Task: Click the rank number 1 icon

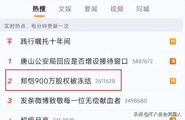Action: coord(10,61)
